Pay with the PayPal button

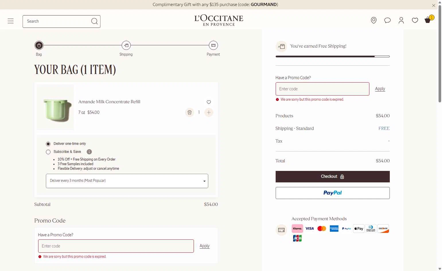[x=333, y=193]
